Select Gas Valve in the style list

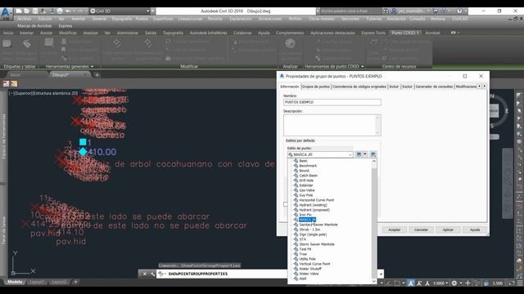pos(307,190)
